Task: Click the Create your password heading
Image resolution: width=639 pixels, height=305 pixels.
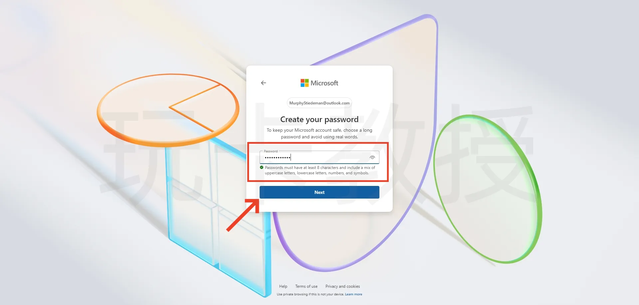Action: click(x=319, y=119)
